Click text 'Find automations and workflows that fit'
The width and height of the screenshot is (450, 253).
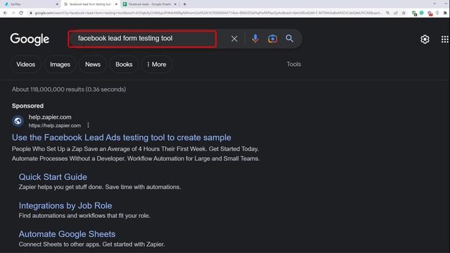point(84,216)
